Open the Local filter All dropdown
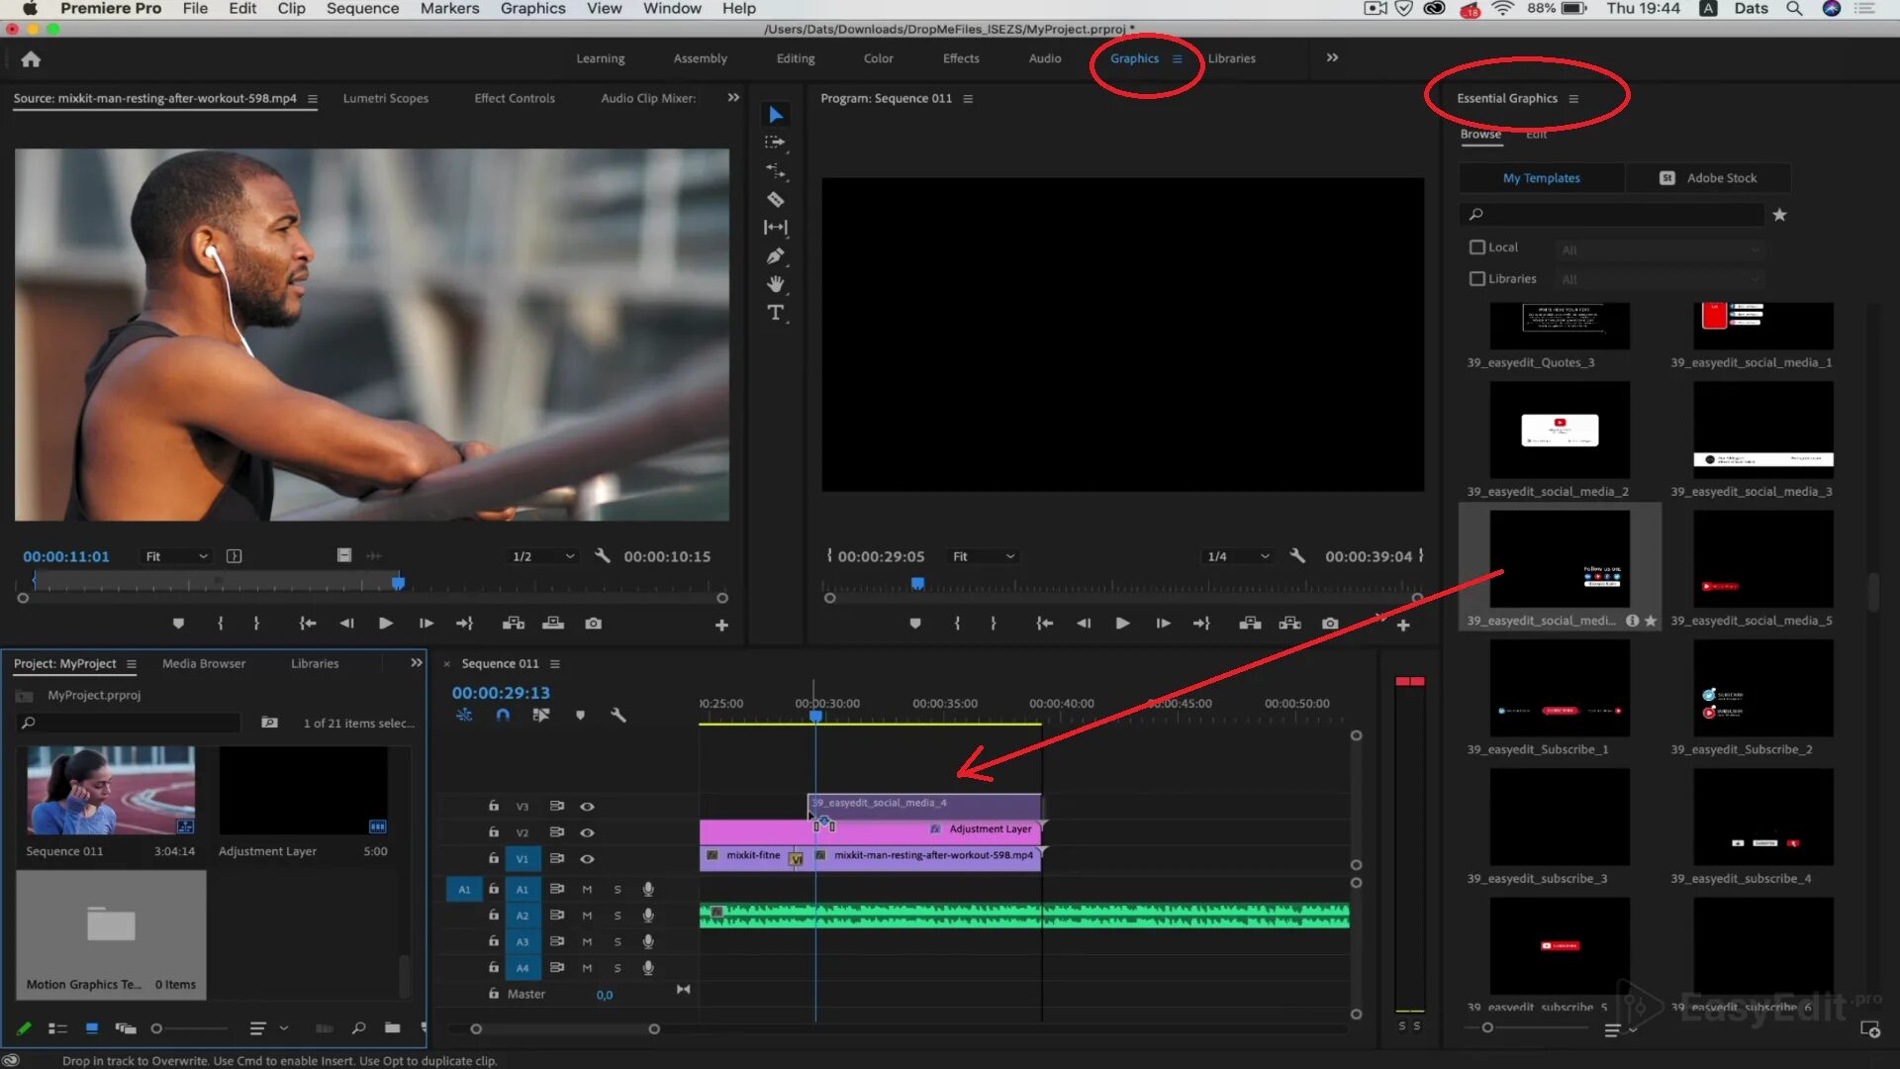 pyautogui.click(x=1659, y=249)
